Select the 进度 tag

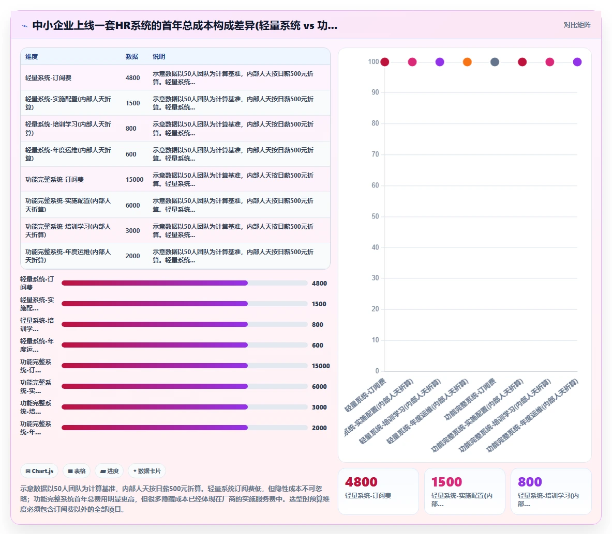pyautogui.click(x=109, y=471)
